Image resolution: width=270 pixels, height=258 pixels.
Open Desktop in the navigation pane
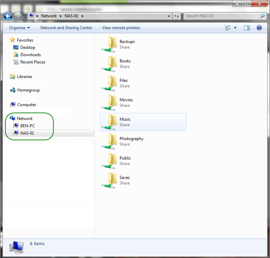(28, 47)
